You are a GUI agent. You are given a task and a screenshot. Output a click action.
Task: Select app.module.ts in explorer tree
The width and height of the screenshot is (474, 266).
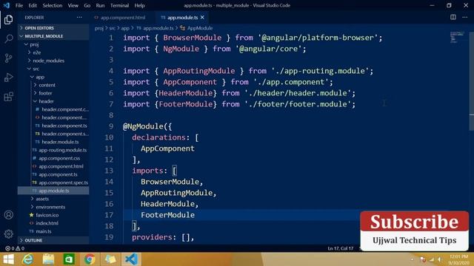pos(54,191)
